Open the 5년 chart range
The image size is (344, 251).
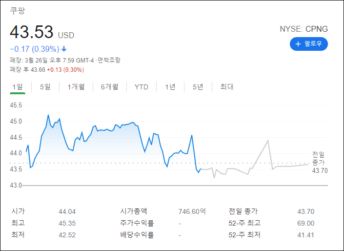click(198, 87)
